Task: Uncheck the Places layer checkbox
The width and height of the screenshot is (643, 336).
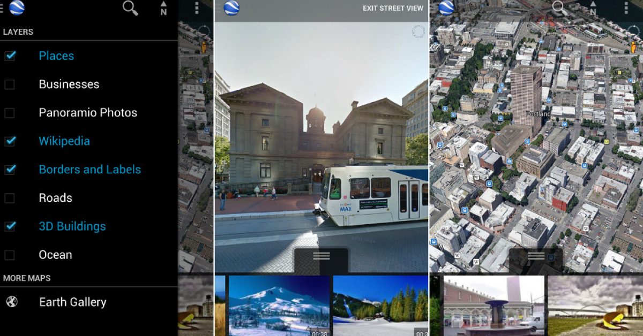Action: (x=10, y=56)
